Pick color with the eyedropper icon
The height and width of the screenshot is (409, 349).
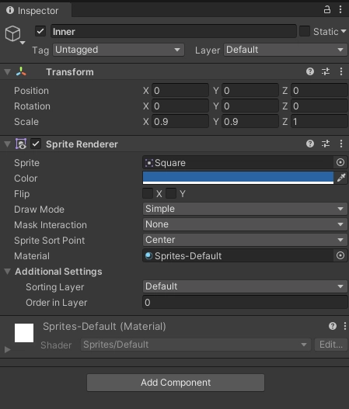341,178
